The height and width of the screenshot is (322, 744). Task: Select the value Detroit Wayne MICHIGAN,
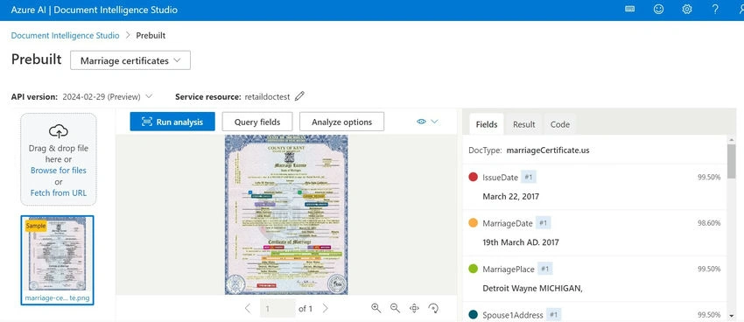coord(532,288)
